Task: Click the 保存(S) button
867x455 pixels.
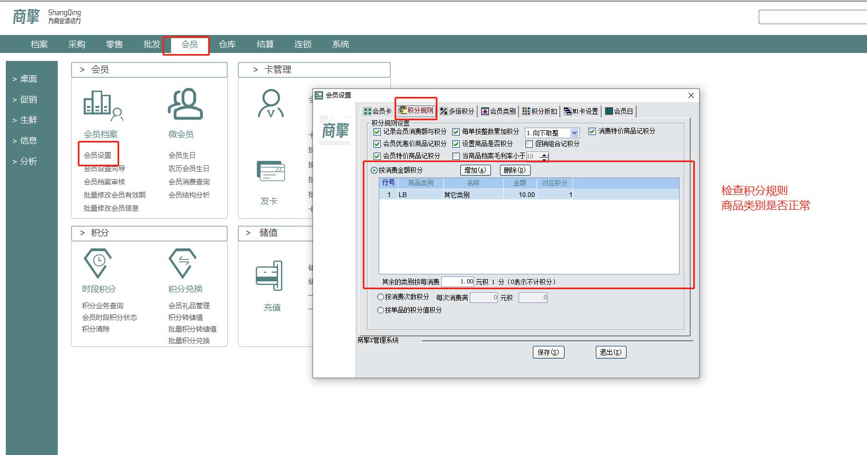Action: click(x=548, y=352)
